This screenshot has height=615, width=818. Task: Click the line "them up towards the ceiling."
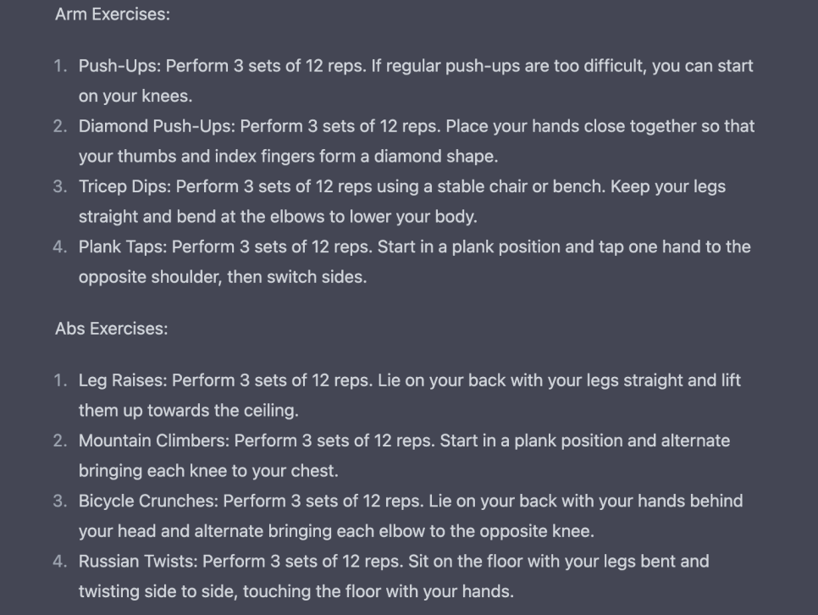point(188,411)
